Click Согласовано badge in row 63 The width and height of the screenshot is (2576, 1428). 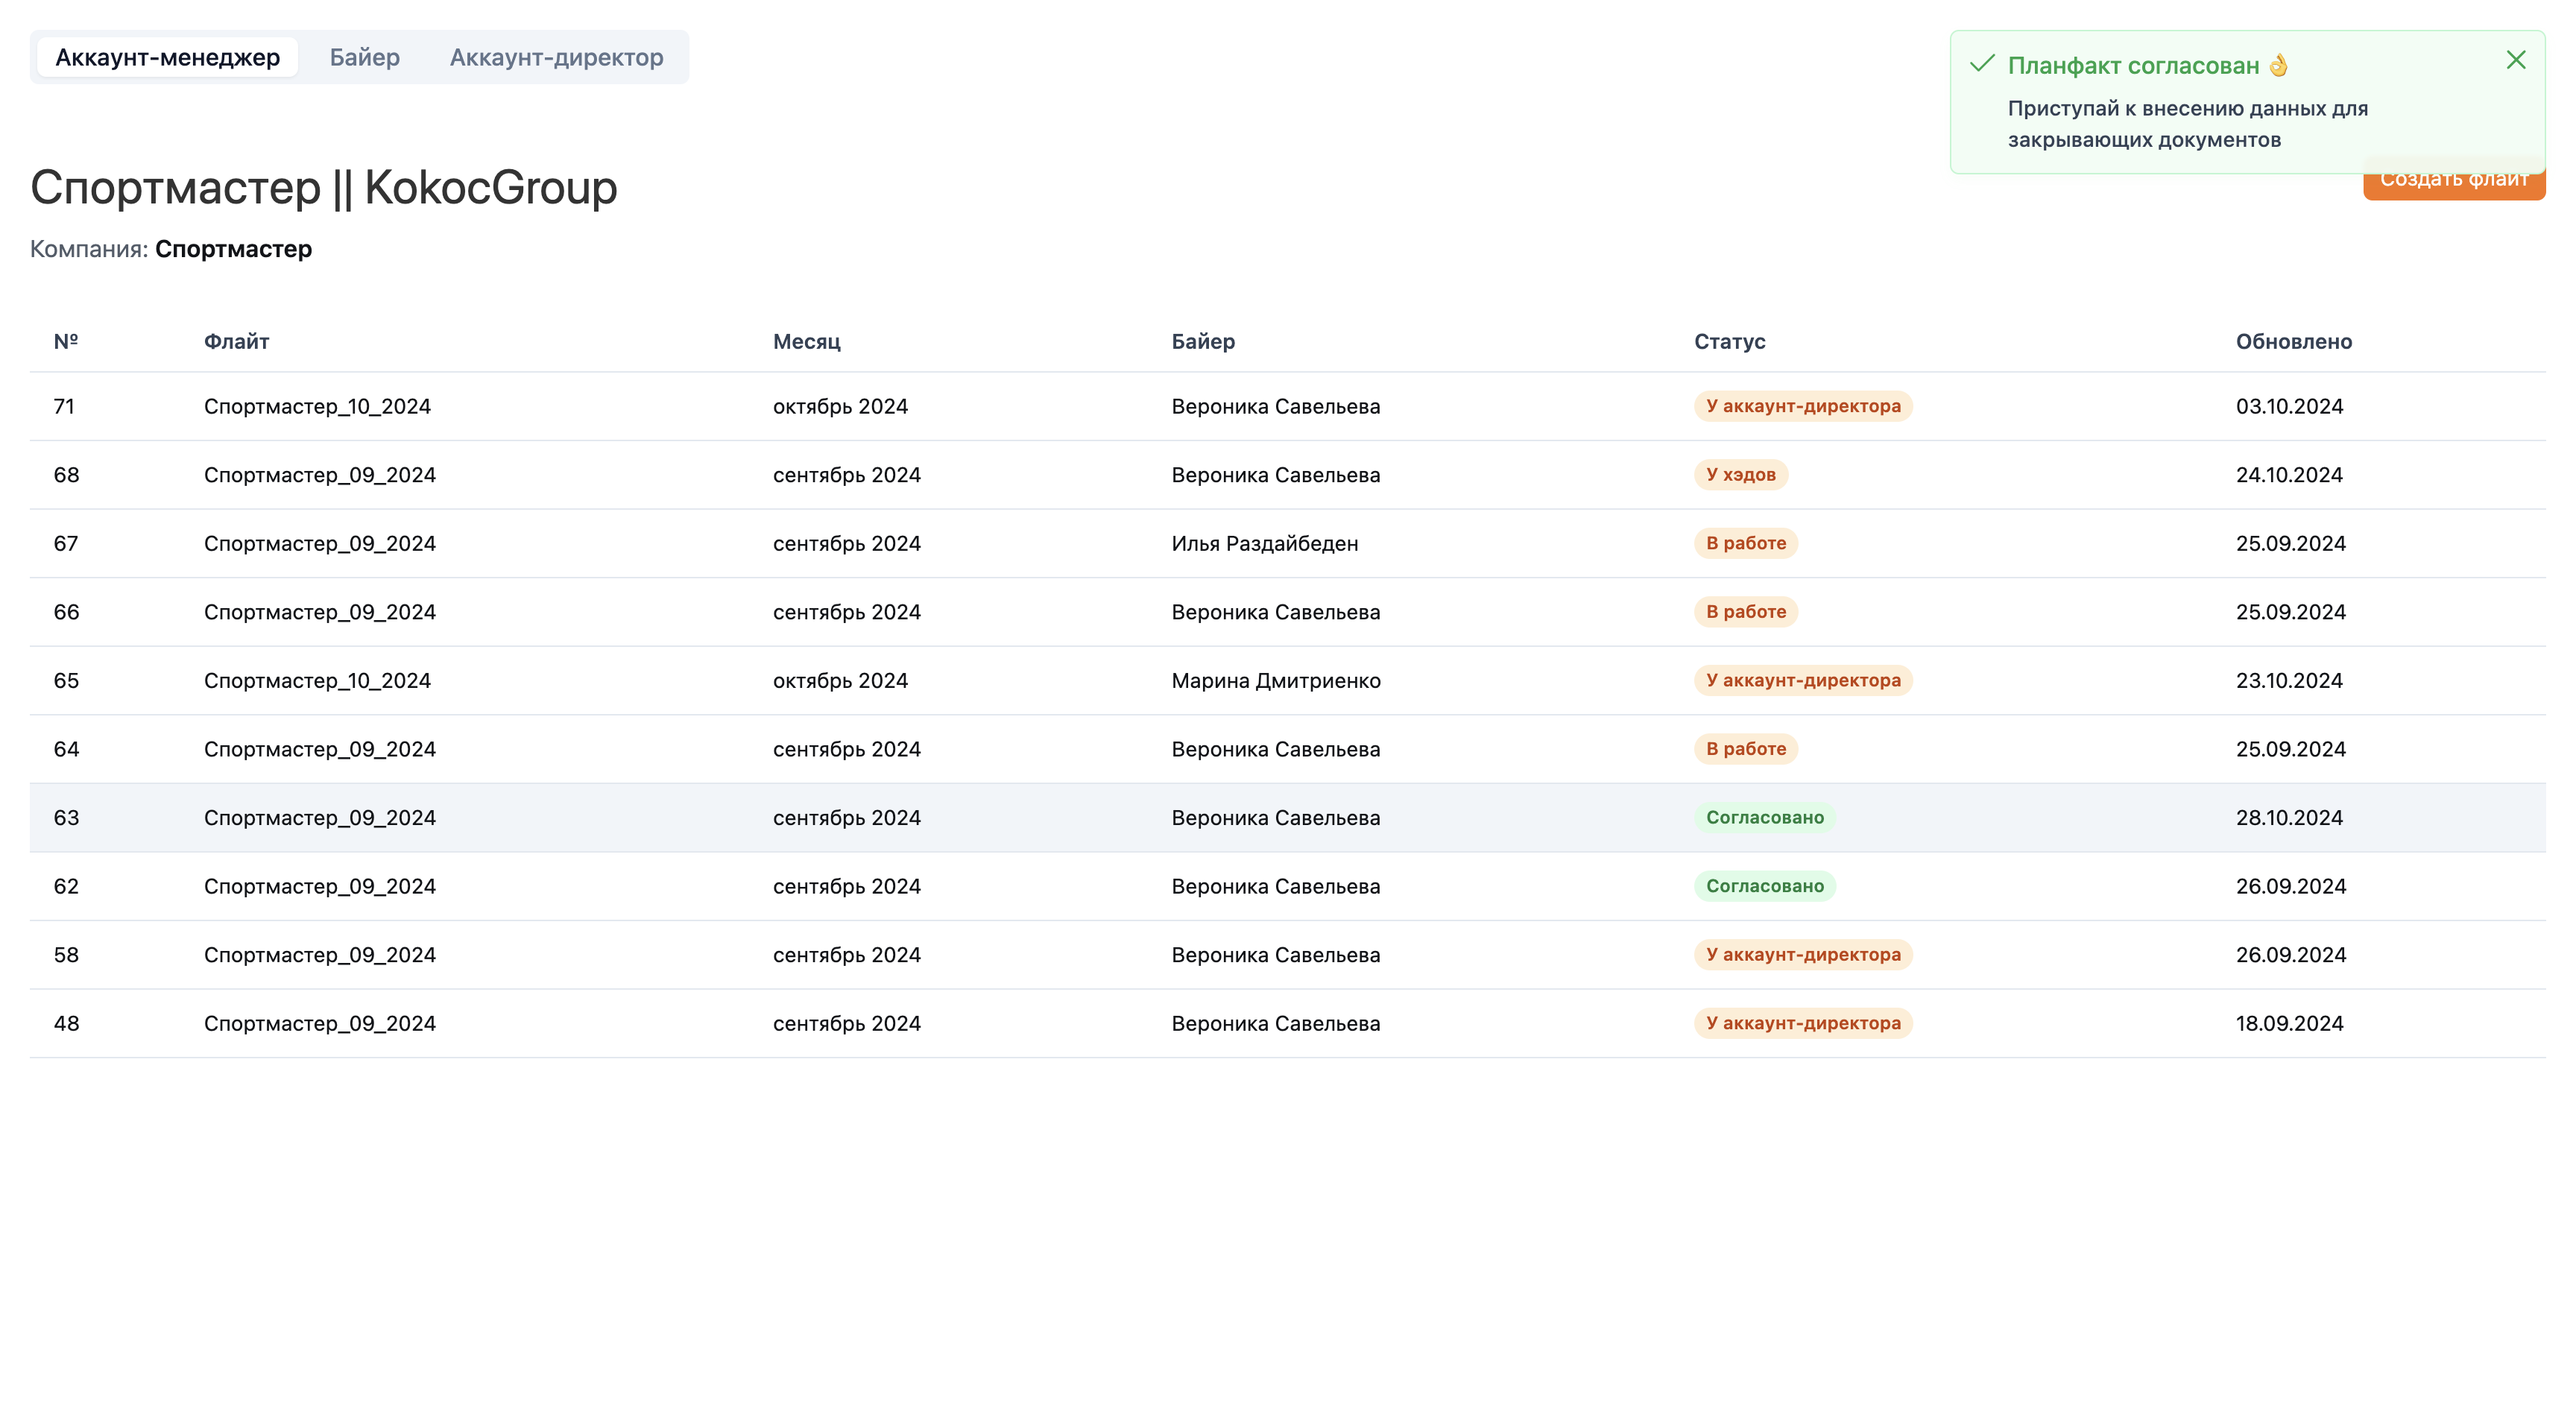(1764, 817)
